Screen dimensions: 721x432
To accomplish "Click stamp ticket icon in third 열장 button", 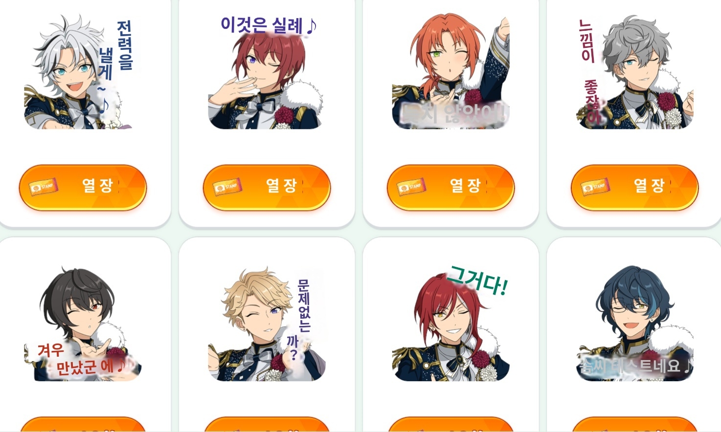I will pos(411,187).
